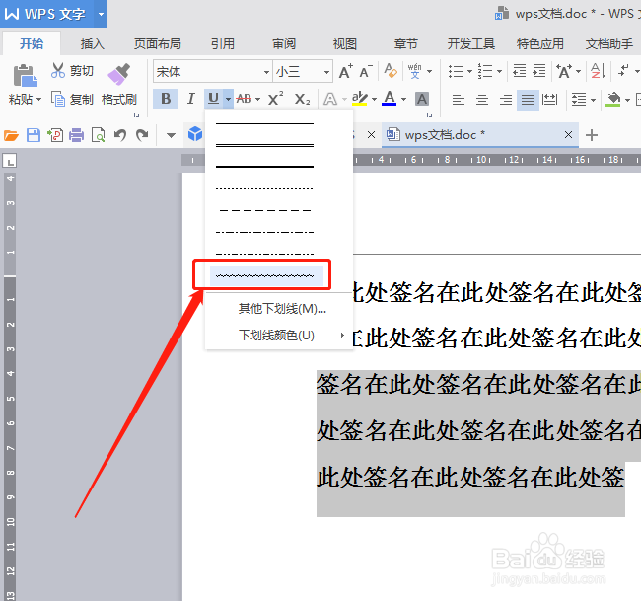Click the Paste clipboard icon
The image size is (641, 601).
click(x=25, y=75)
